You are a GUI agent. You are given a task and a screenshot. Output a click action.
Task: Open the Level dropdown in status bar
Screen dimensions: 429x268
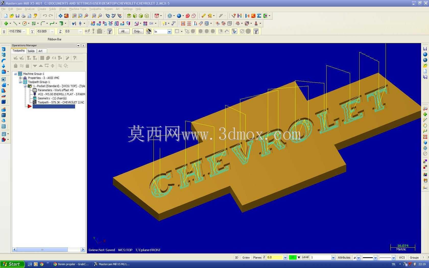pyautogui.click(x=333, y=258)
